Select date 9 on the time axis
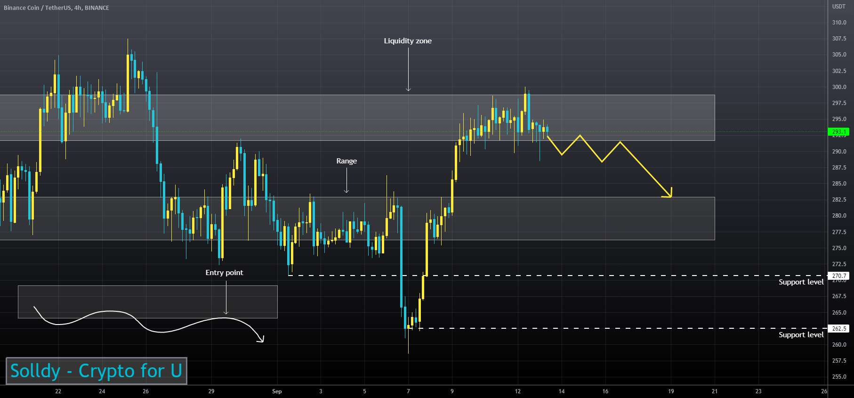Image resolution: width=854 pixels, height=398 pixels. (452, 391)
